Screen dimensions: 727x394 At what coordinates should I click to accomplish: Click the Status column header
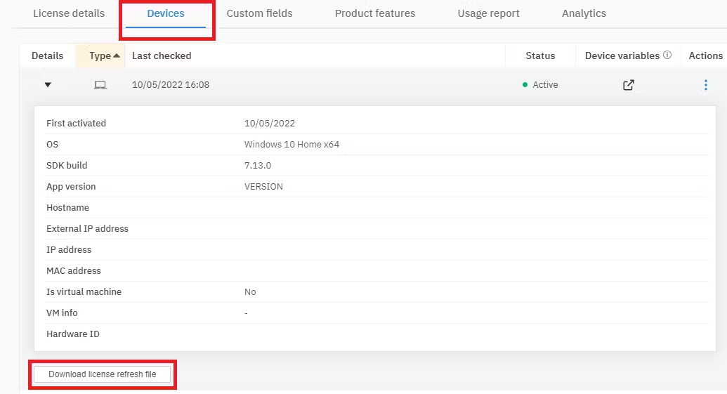click(540, 55)
